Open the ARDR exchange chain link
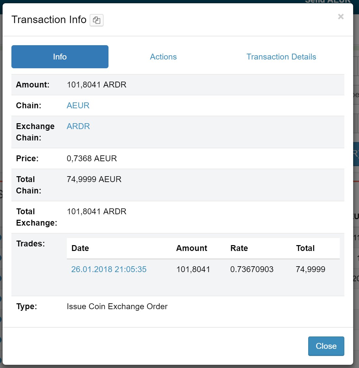 point(78,126)
